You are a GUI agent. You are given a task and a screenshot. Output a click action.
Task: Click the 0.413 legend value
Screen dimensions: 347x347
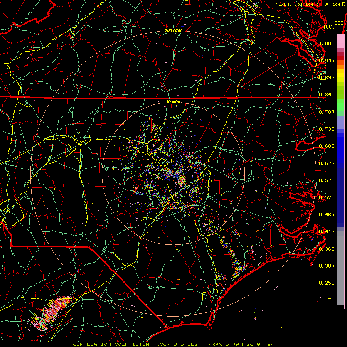[x=327, y=232]
